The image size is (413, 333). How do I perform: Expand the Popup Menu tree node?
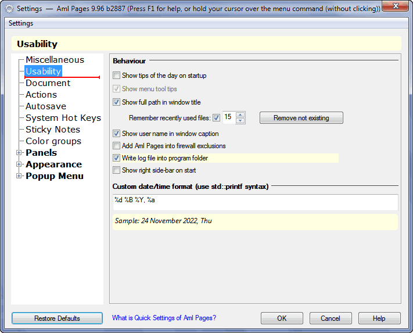point(19,176)
